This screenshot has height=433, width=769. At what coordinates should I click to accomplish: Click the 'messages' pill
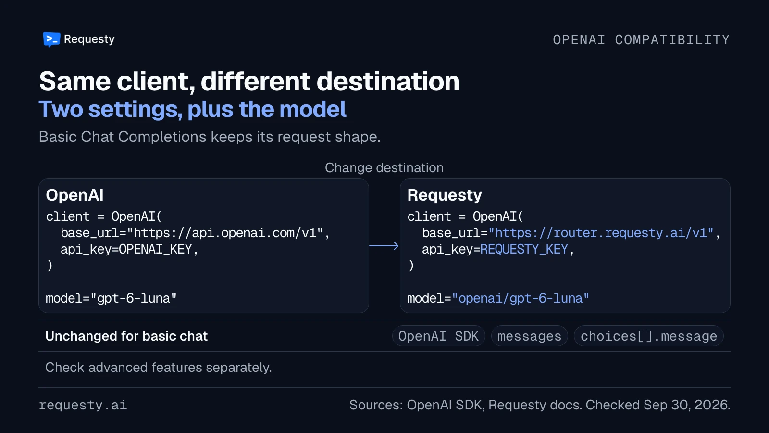[530, 336]
